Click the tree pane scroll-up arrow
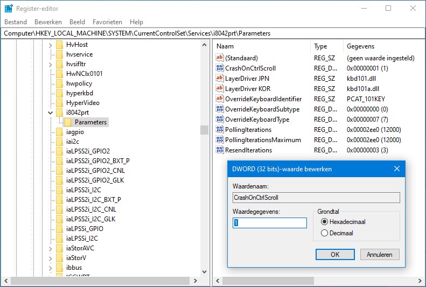The height and width of the screenshot is (287, 426). point(204,45)
